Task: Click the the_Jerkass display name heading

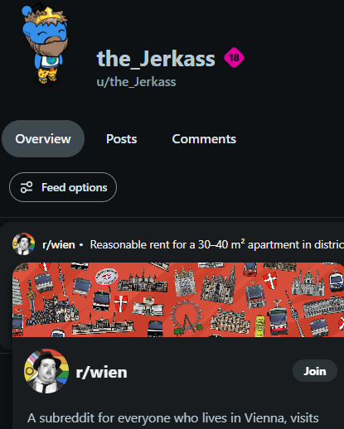Action: (x=156, y=59)
